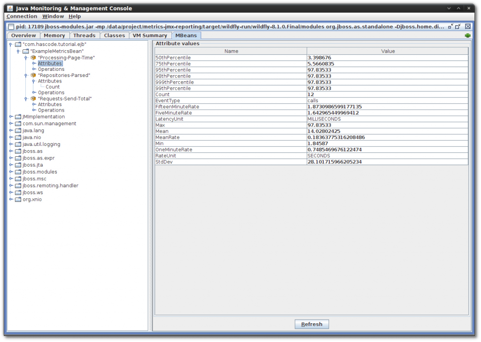This screenshot has height=342, width=481.
Task: Click the jboss.as folder icon
Action: [x=17, y=151]
